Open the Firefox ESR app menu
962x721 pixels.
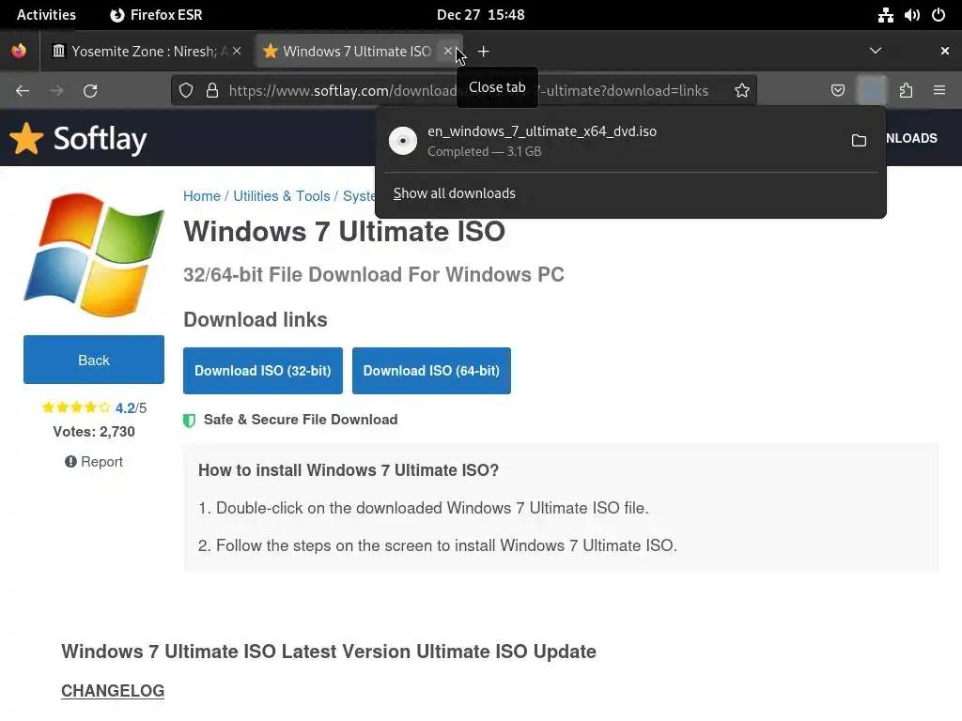[156, 15]
